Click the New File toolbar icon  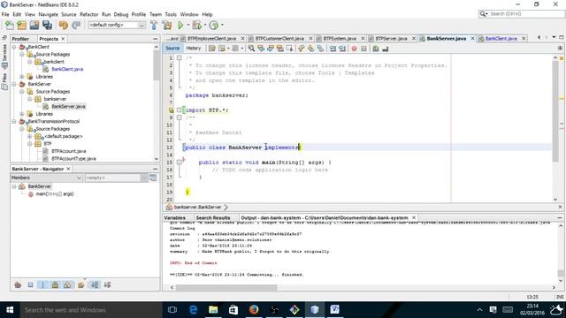pyautogui.click(x=10, y=25)
